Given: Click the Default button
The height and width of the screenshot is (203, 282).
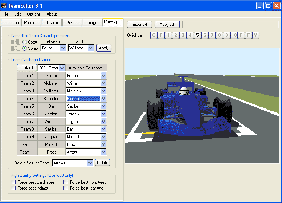Looking at the screenshot, I should point(27,68).
